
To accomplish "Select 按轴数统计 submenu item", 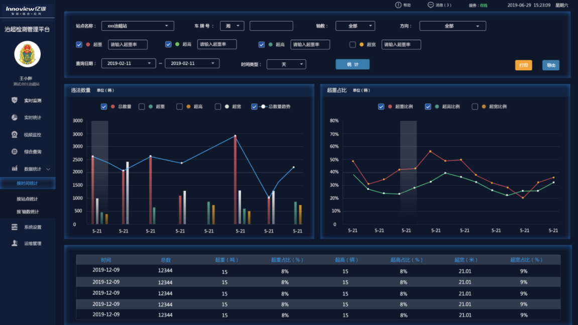I will tap(27, 211).
